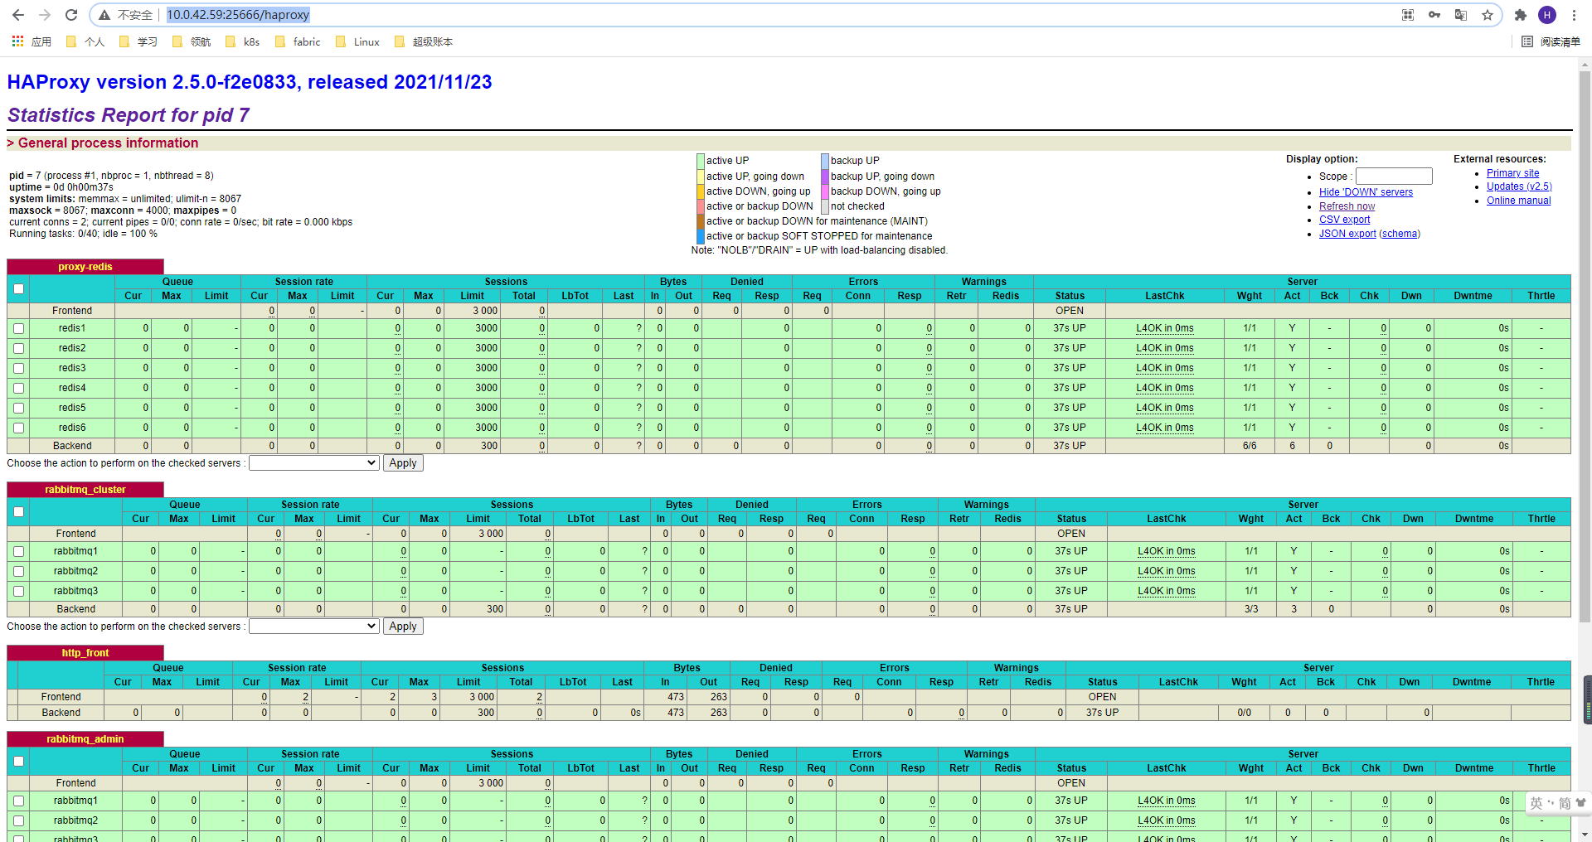Open the 个人 bookmark folder
1592x842 pixels.
(86, 41)
